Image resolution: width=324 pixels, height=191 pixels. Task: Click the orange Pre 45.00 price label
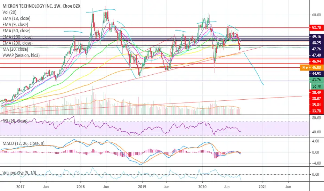pyautogui.click(x=312, y=67)
